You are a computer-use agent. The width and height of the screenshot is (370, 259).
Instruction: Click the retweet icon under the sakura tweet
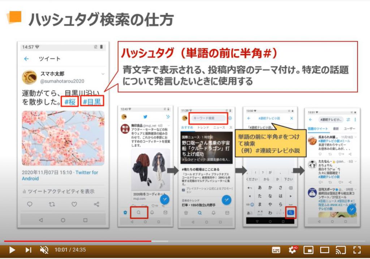52,204
